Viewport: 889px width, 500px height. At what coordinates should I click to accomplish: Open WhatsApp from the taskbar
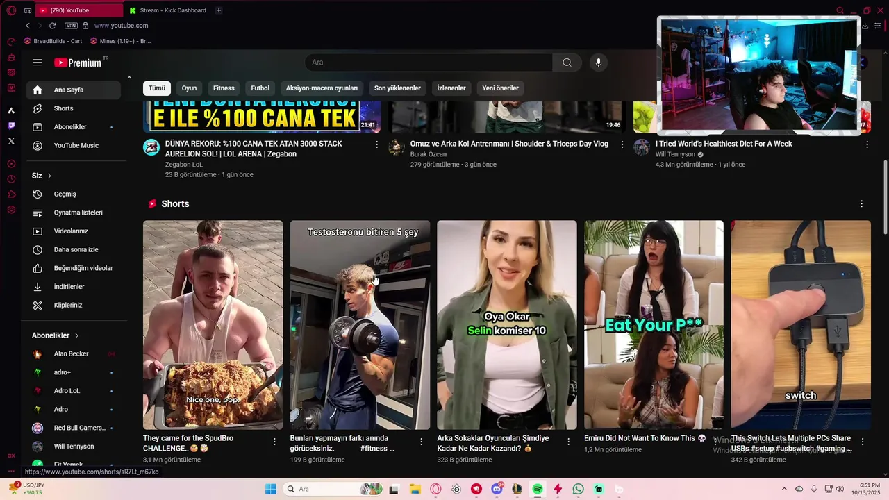tap(579, 489)
